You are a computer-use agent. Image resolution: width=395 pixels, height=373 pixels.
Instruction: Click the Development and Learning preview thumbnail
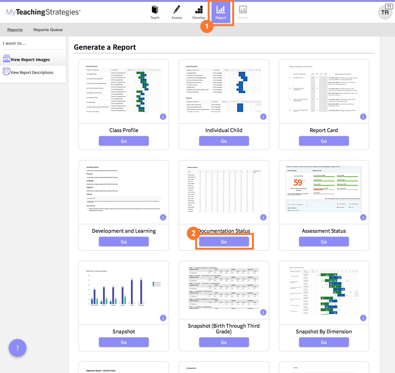click(123, 189)
